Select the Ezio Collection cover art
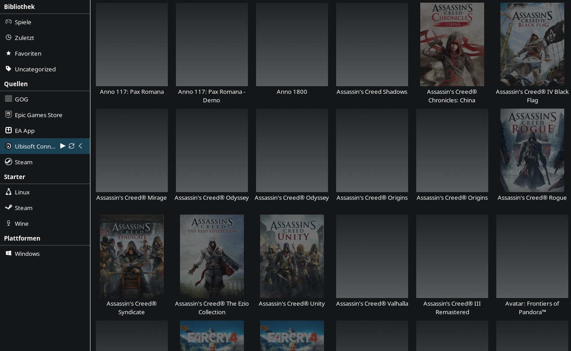Screen dimensions: 571x351 212,256
